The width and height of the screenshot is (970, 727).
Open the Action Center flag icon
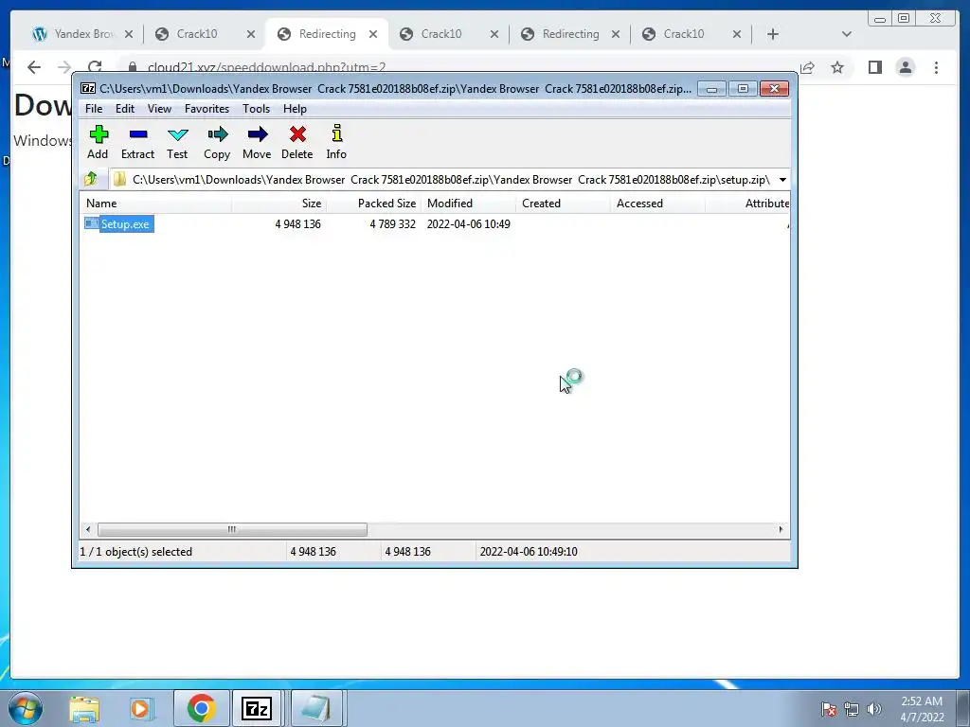[828, 709]
